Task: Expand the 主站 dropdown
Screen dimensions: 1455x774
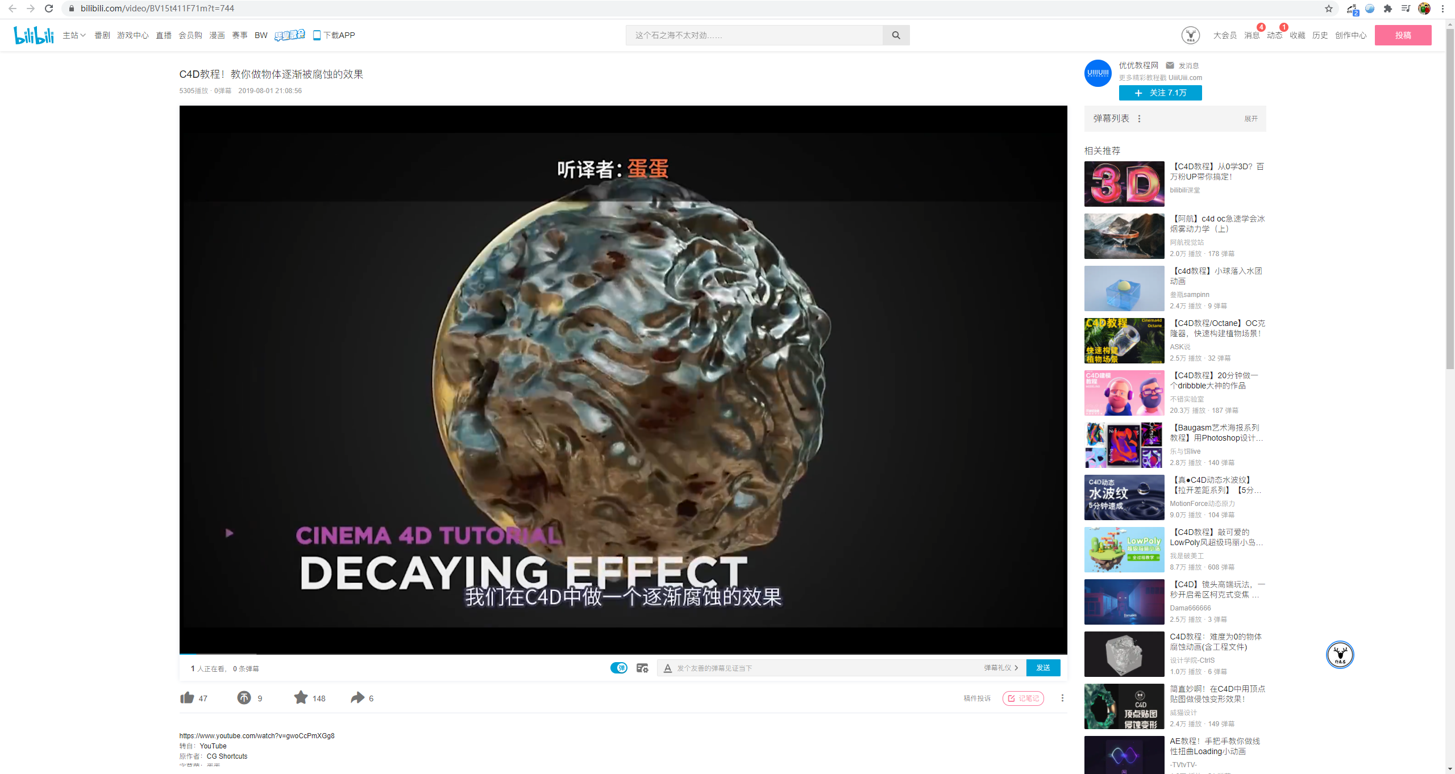Action: point(74,35)
